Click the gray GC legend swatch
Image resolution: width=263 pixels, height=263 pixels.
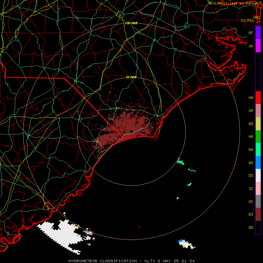(258, 201)
